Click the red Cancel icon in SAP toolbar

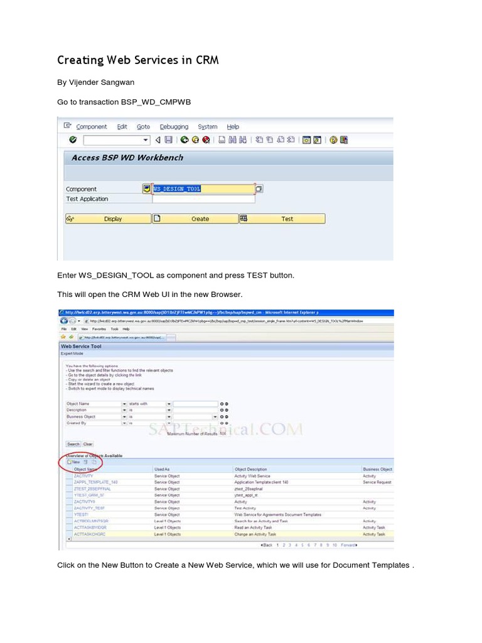pyautogui.click(x=206, y=140)
